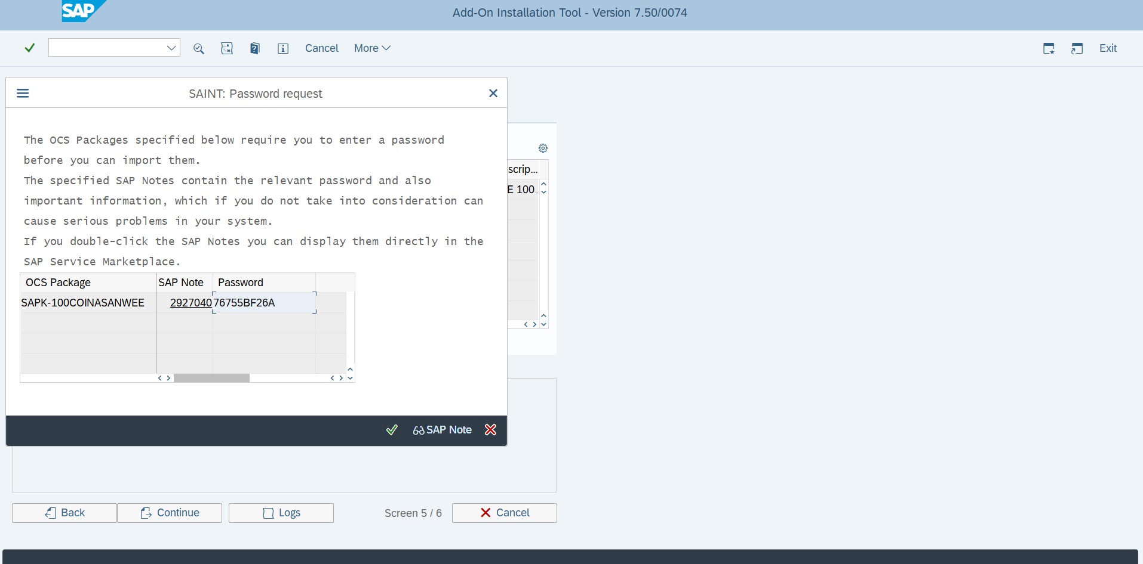Screen dimensions: 1143x564
Task: Click the red Cancel button at the bottom
Action: [x=505, y=513]
